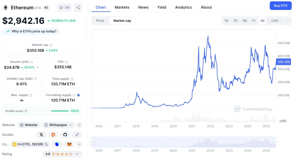295x159 pixels.
Task: Open the Yield tab
Action: [162, 7]
